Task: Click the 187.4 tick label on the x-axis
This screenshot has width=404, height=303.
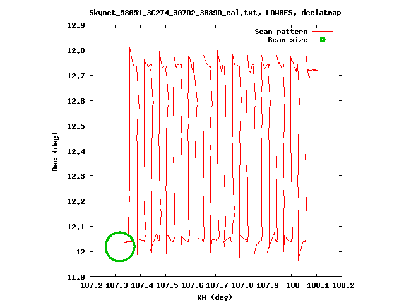Action: coord(141,286)
